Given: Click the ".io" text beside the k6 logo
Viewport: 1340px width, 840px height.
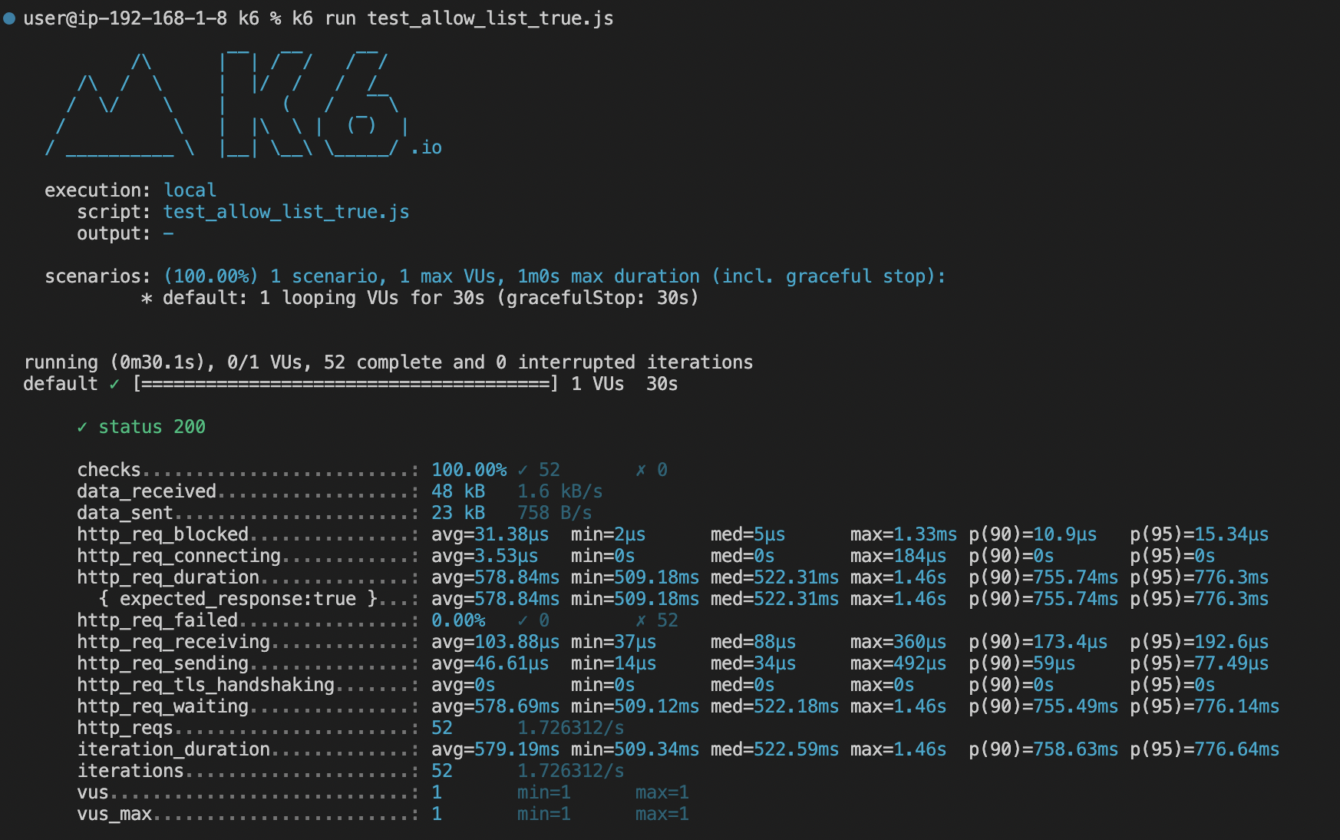Looking at the screenshot, I should click(426, 147).
